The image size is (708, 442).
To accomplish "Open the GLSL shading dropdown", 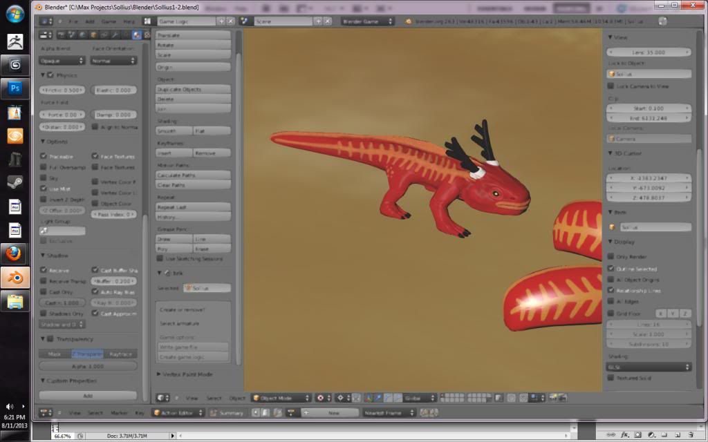I will pyautogui.click(x=649, y=367).
